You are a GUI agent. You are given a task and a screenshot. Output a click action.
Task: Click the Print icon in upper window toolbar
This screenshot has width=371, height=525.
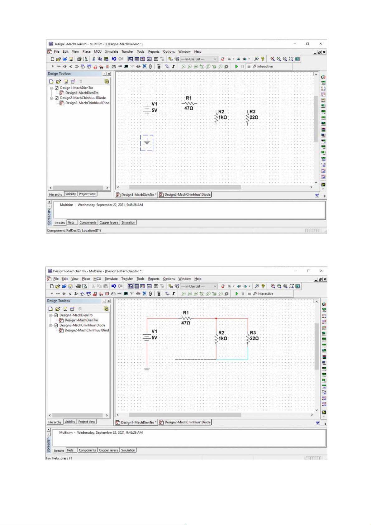[79, 59]
